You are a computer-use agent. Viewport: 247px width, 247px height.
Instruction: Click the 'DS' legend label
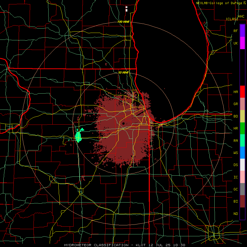(x=235, y=165)
